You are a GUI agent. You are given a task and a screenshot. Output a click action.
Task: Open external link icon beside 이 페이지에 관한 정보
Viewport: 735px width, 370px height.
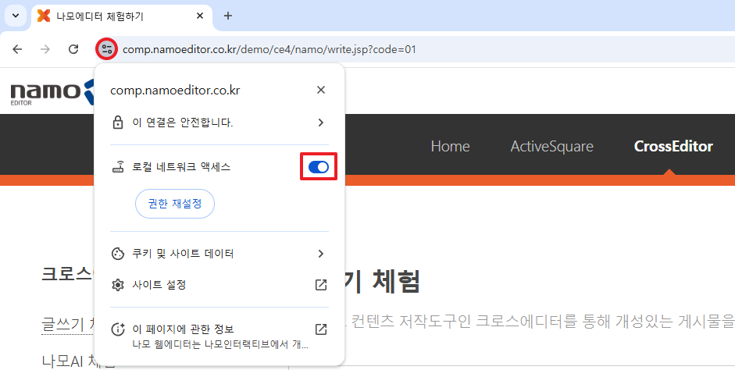pyautogui.click(x=320, y=329)
